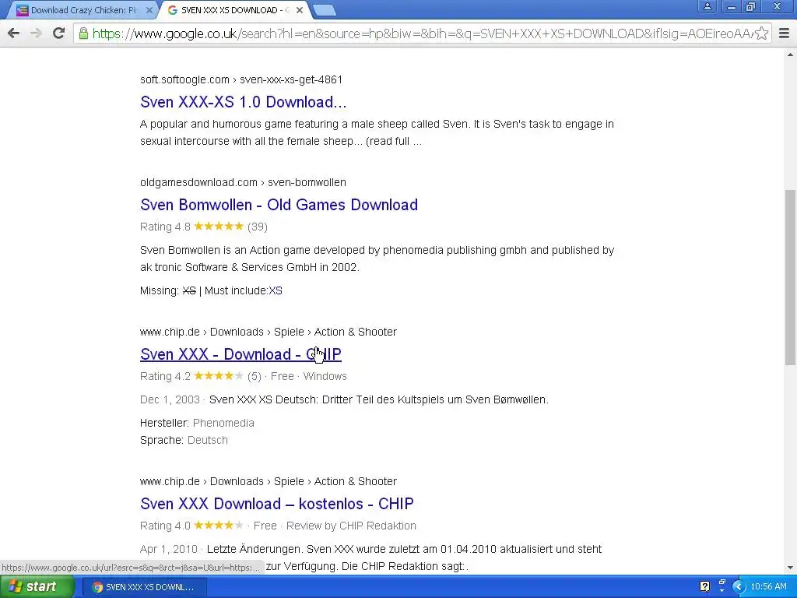
Task: Open Sven XXX Download – kostenlos - CHIP link
Action: (x=276, y=504)
